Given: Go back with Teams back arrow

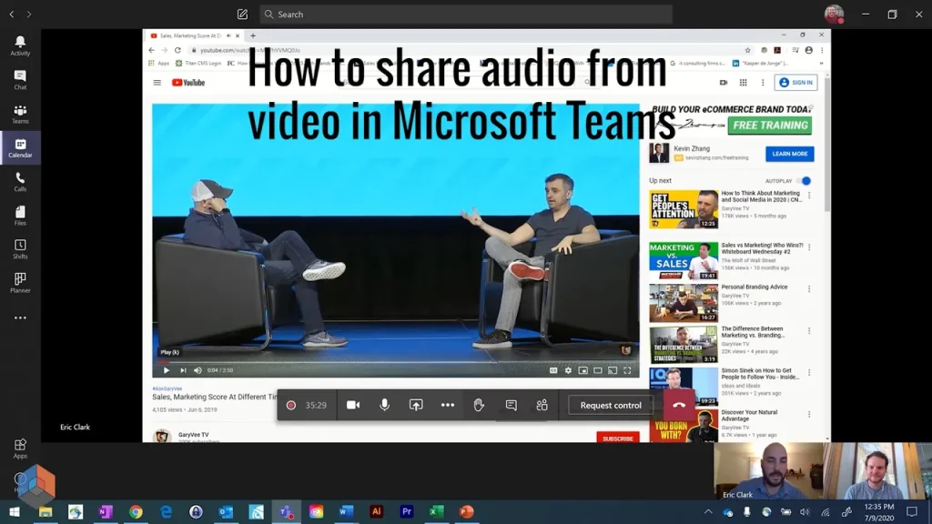Looking at the screenshot, I should click(12, 15).
